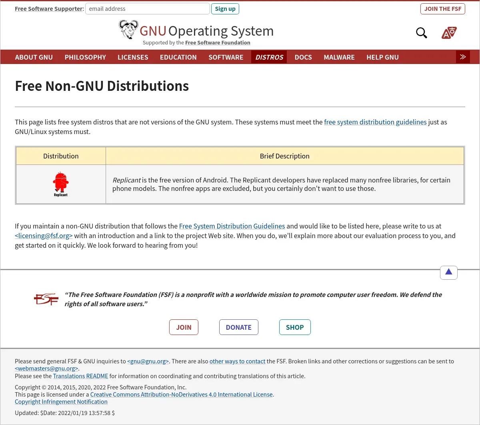This screenshot has width=480, height=425.
Task: Open the ABOUT GNU menu item
Action: [34, 57]
